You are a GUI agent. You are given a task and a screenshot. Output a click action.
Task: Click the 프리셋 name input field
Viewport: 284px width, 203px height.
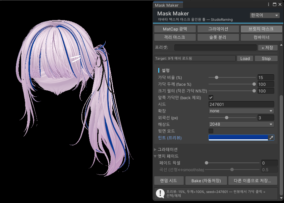tap(216, 48)
